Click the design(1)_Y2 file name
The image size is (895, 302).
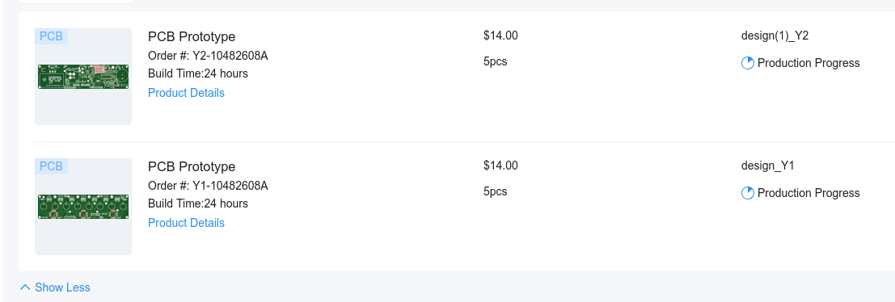pyautogui.click(x=775, y=36)
